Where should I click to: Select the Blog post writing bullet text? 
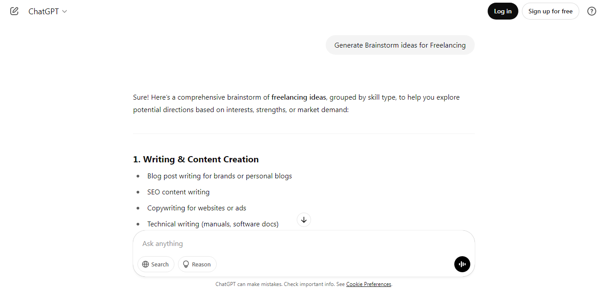[219, 176]
